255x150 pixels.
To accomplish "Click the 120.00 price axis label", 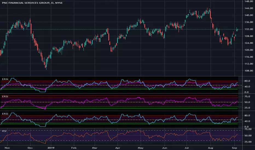I will coord(249,50).
